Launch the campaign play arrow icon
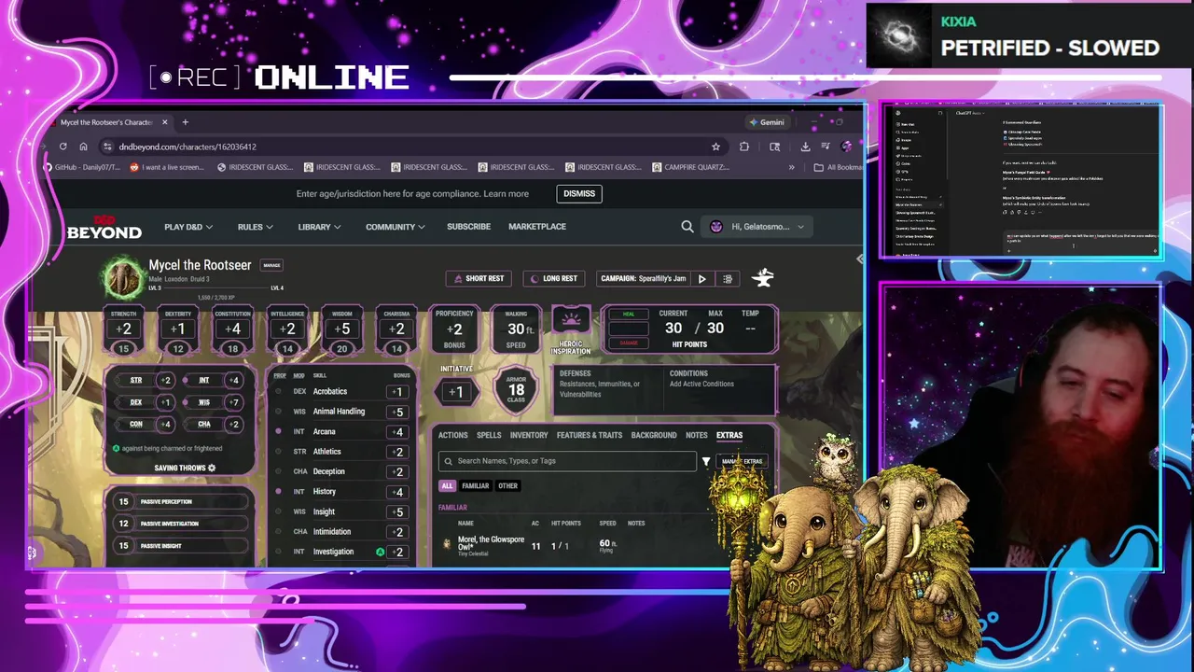Screen dimensions: 1194x672 point(702,278)
